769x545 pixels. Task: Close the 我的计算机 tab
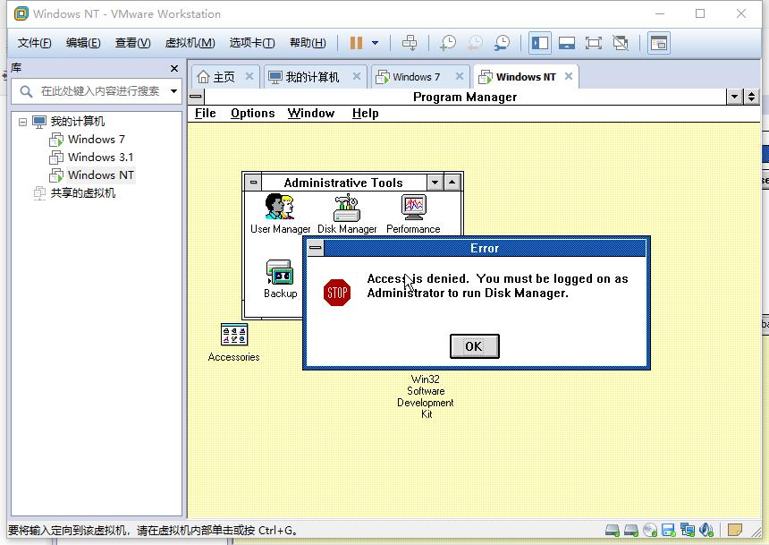point(357,77)
